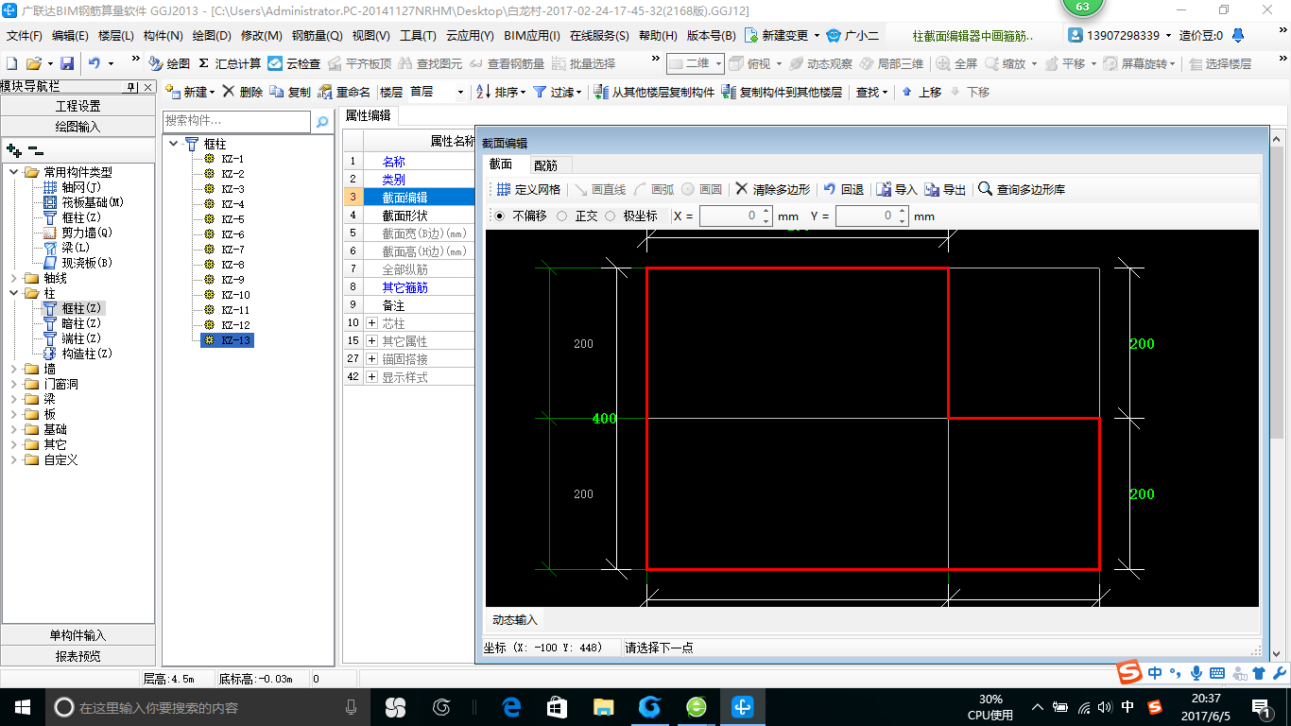Click 导出 export section
Screen dimensions: 1291x726
point(945,189)
